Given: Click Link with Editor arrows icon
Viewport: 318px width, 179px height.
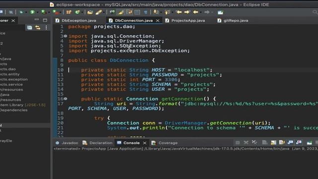Looking at the screenshot, I should coord(38,28).
